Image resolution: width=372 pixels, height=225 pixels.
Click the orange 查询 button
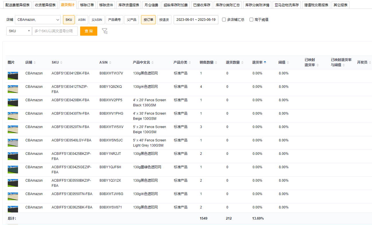(x=89, y=31)
